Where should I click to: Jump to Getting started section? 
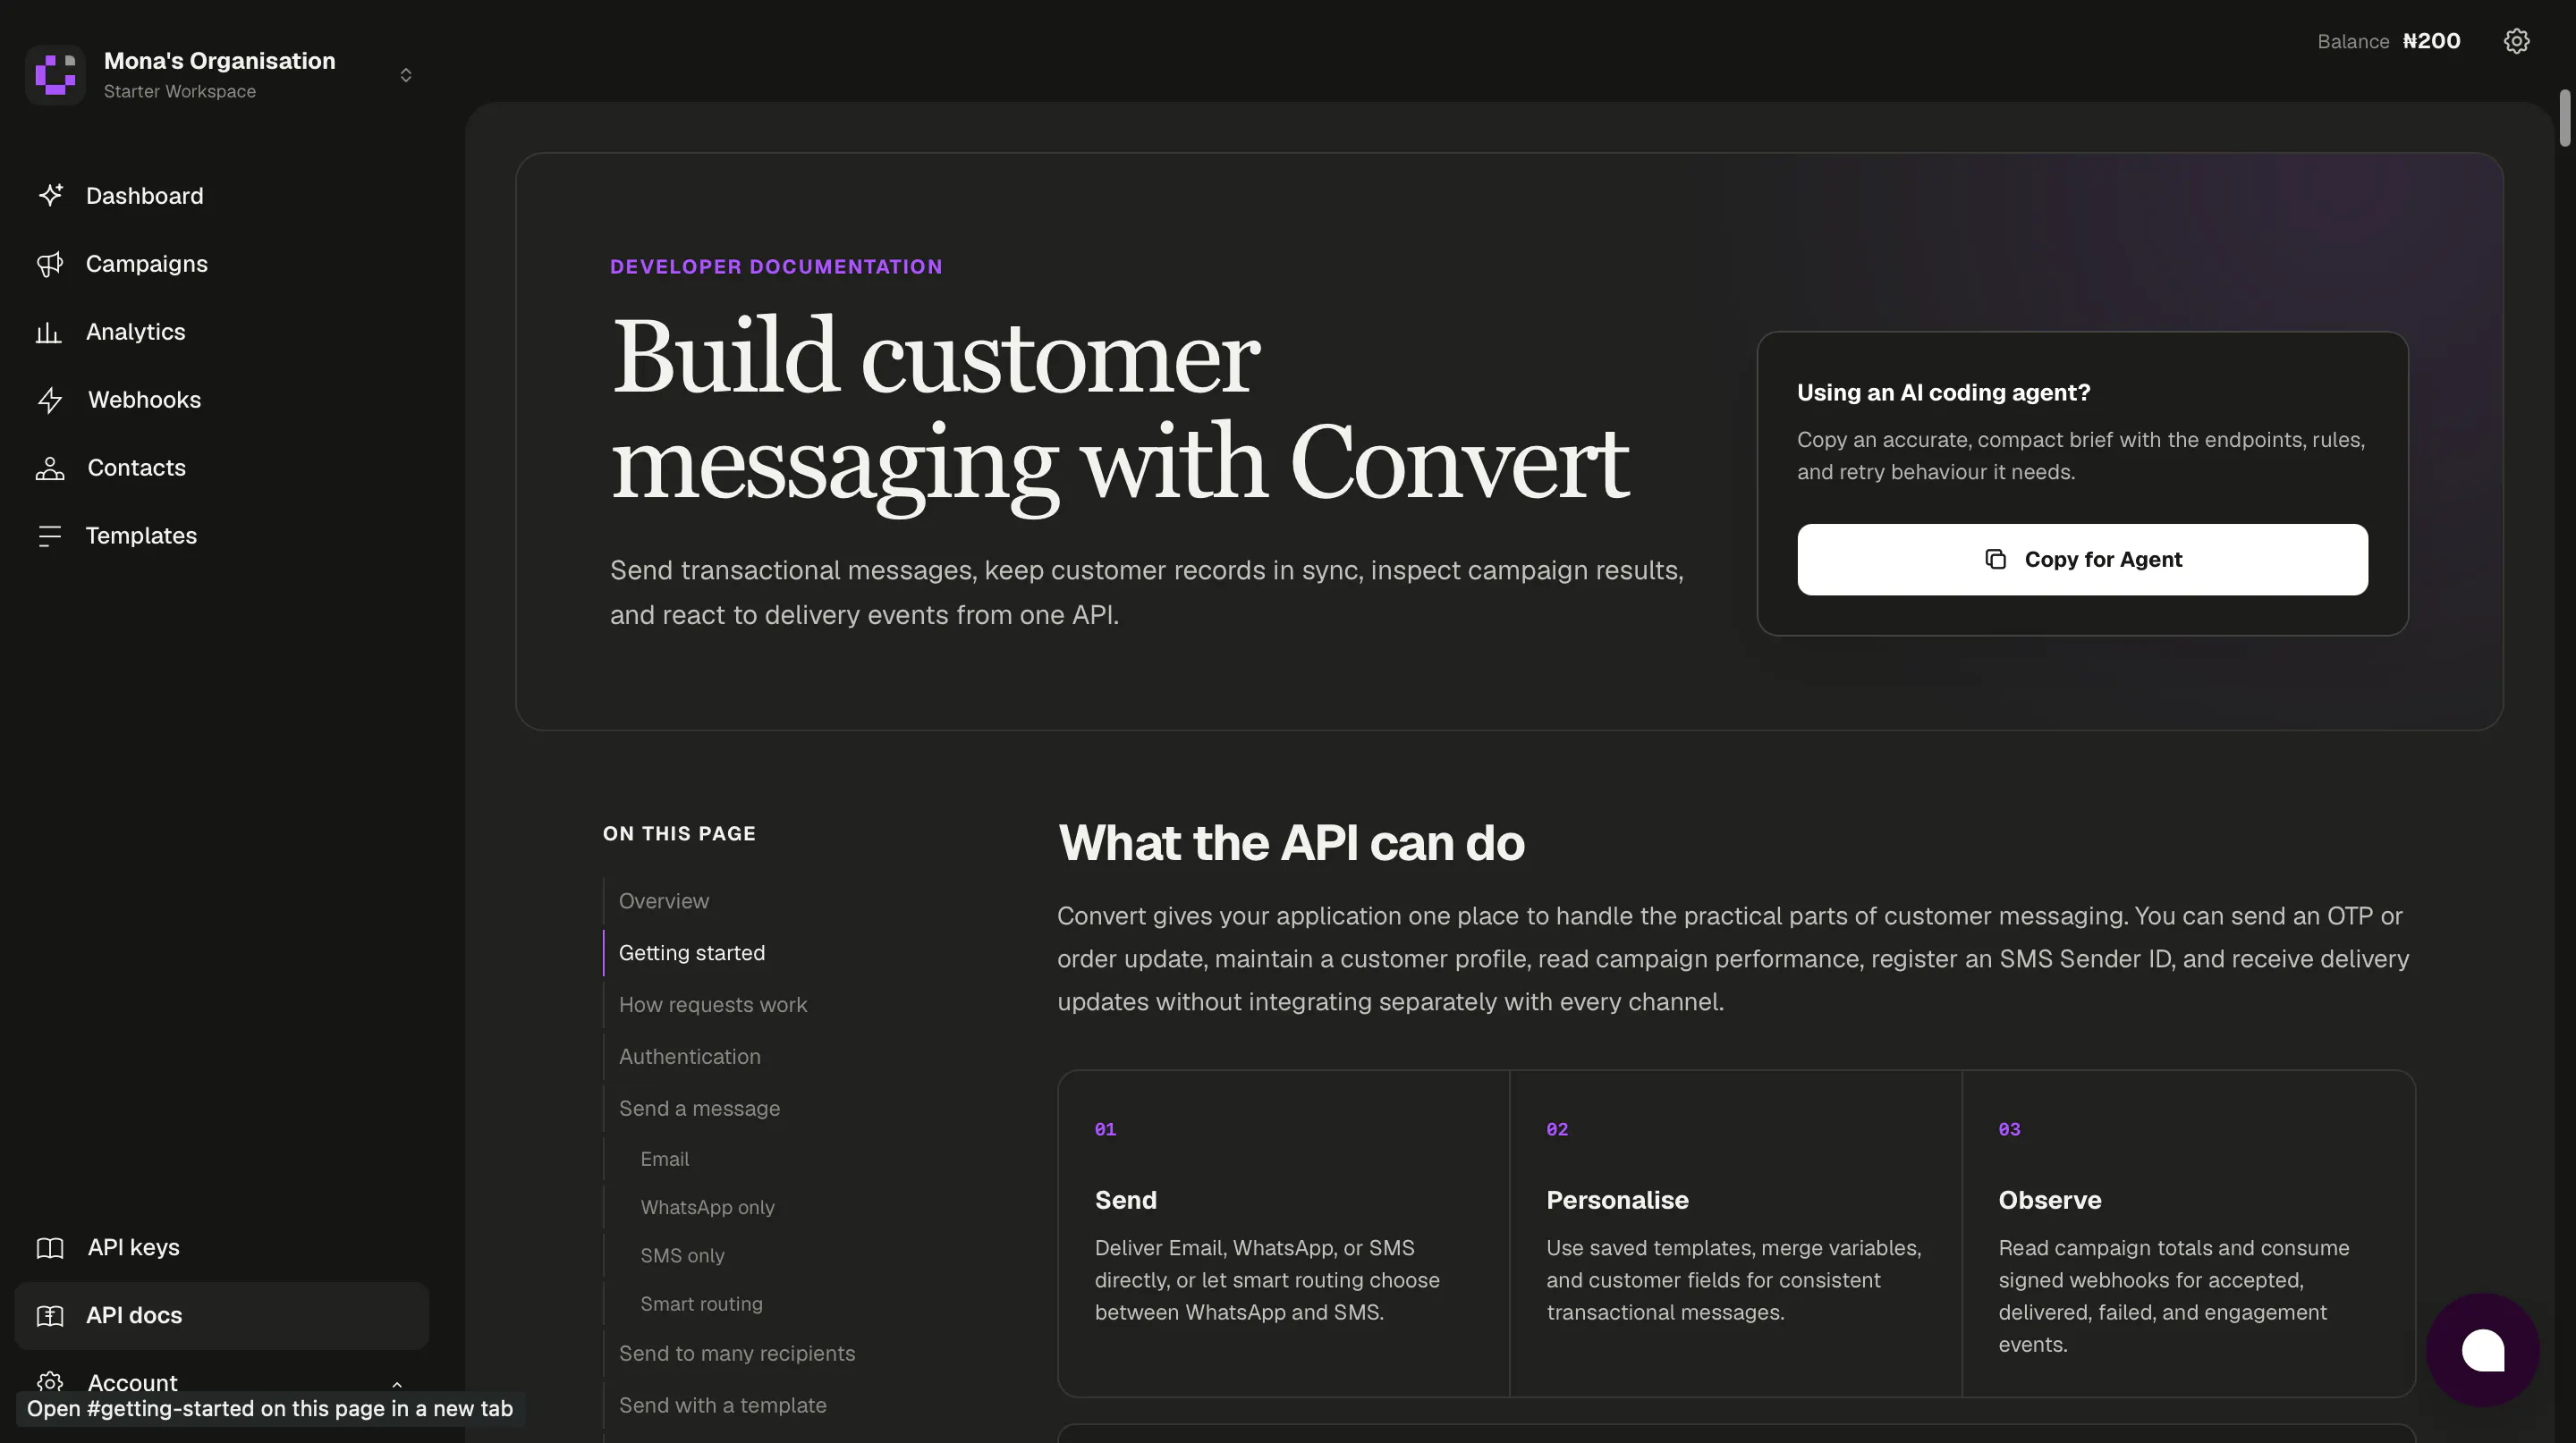tap(692, 952)
